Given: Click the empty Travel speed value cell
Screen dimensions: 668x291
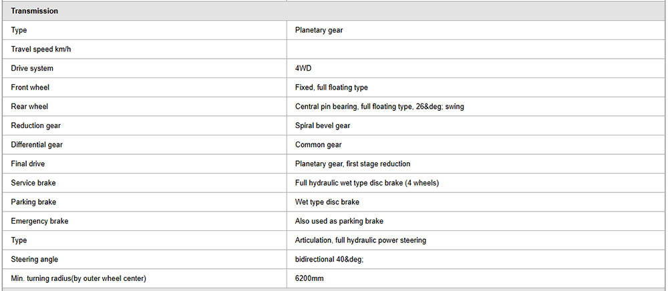Looking at the screenshot, I should pyautogui.click(x=476, y=49).
